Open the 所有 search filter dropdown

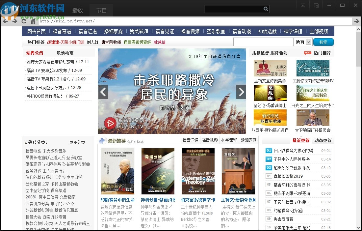click(x=302, y=42)
